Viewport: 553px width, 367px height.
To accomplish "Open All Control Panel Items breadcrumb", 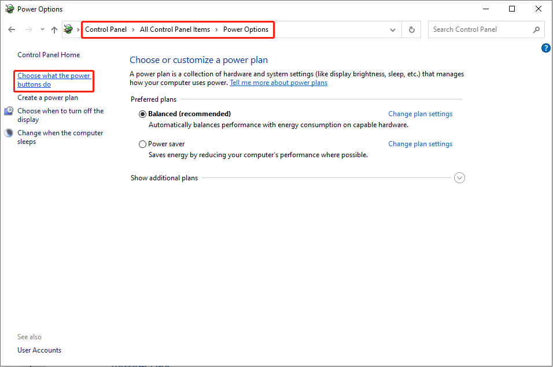I will coord(175,29).
